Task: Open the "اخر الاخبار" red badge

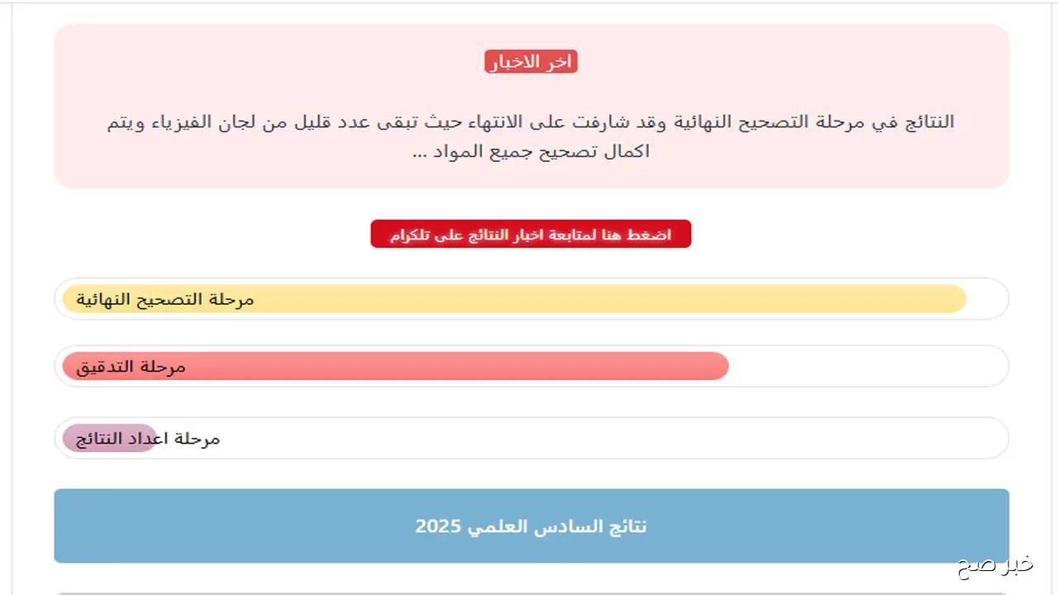Action: [x=530, y=60]
